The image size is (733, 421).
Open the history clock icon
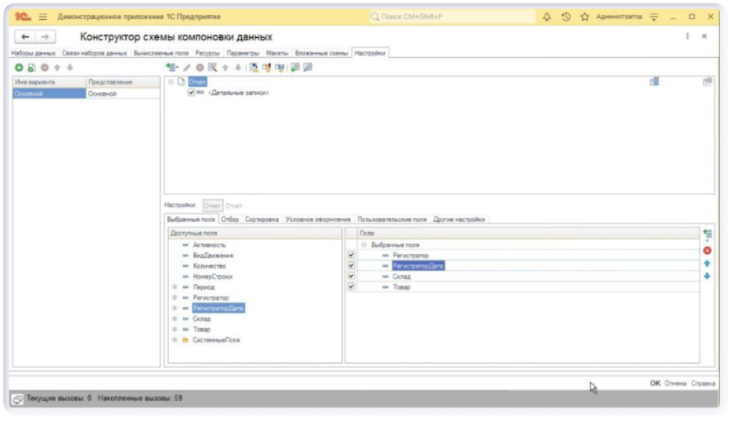565,16
